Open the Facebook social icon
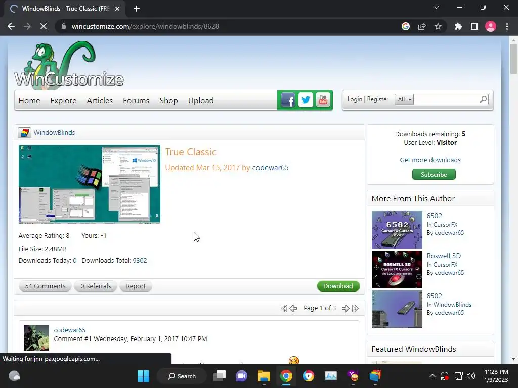The width and height of the screenshot is (518, 388). [x=288, y=100]
